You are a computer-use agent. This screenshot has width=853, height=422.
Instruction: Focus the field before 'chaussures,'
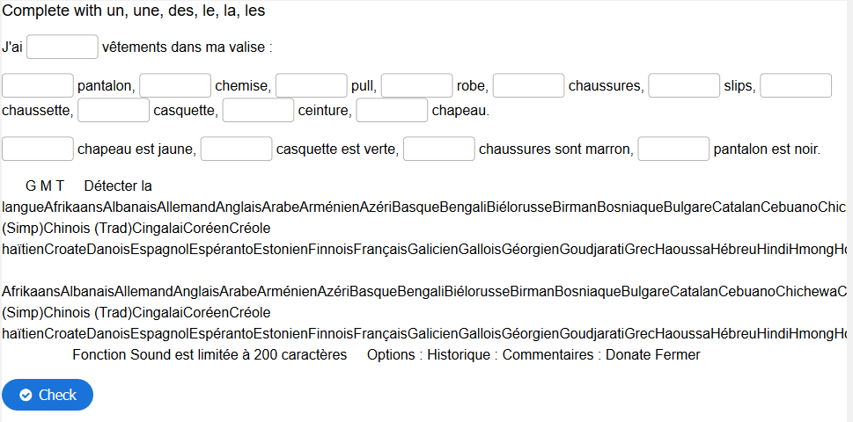529,85
